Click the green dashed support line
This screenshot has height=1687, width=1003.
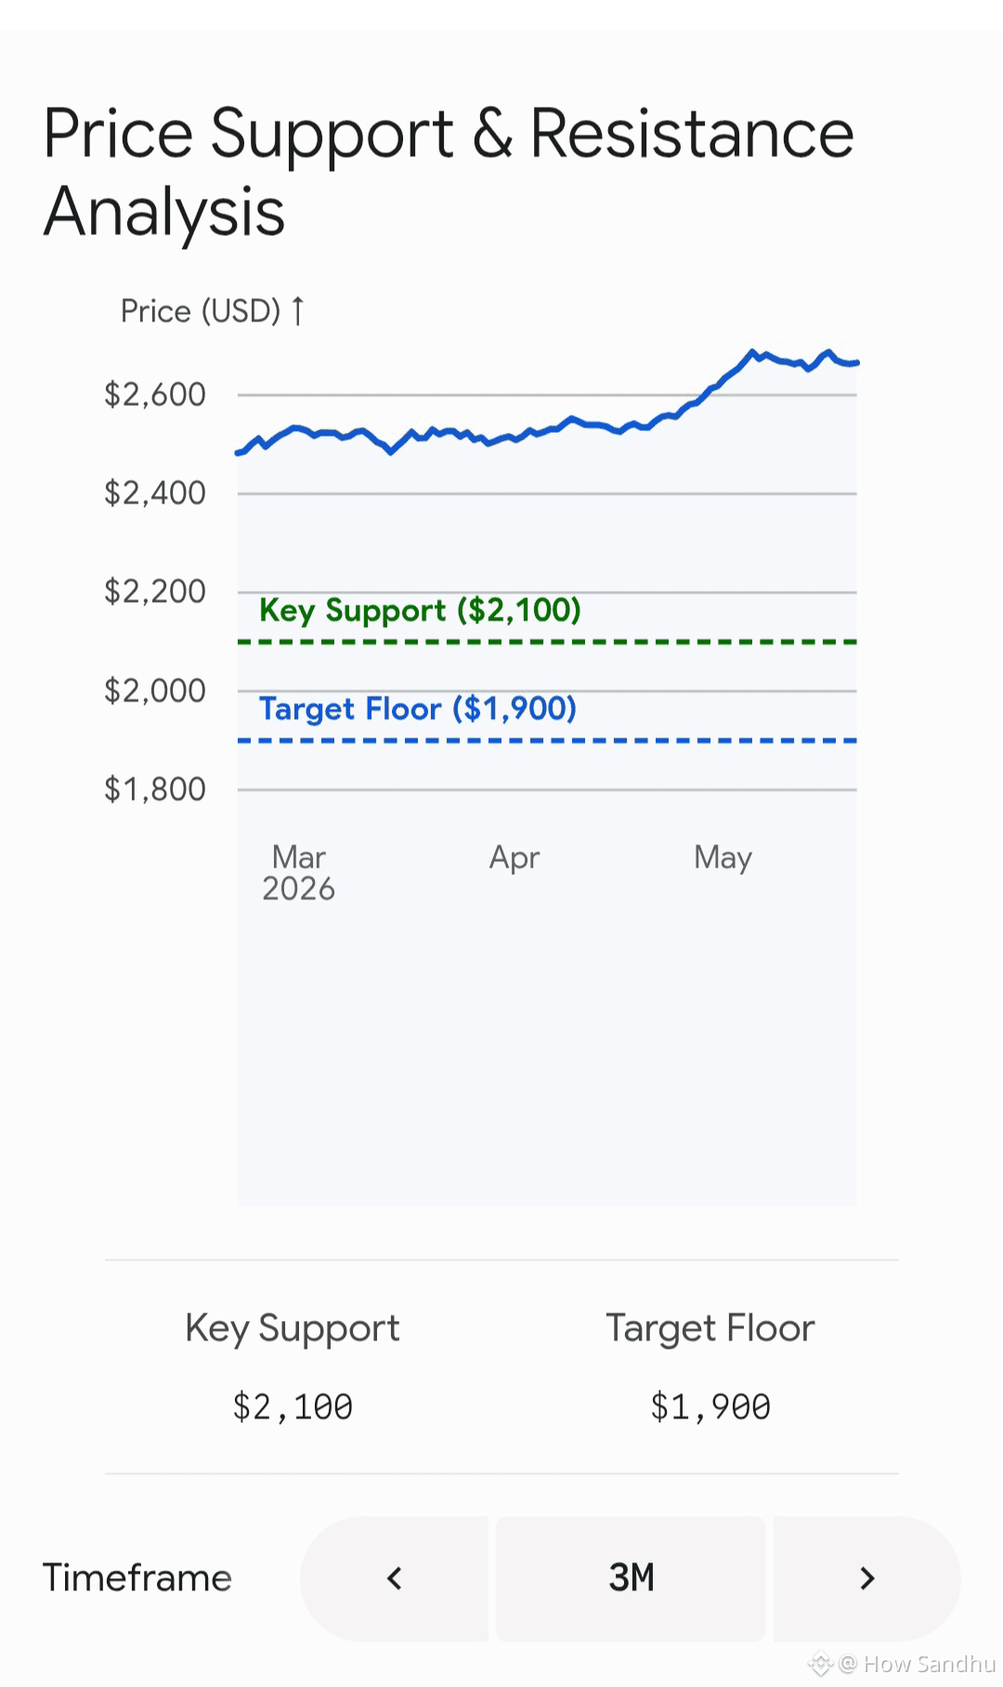547,642
